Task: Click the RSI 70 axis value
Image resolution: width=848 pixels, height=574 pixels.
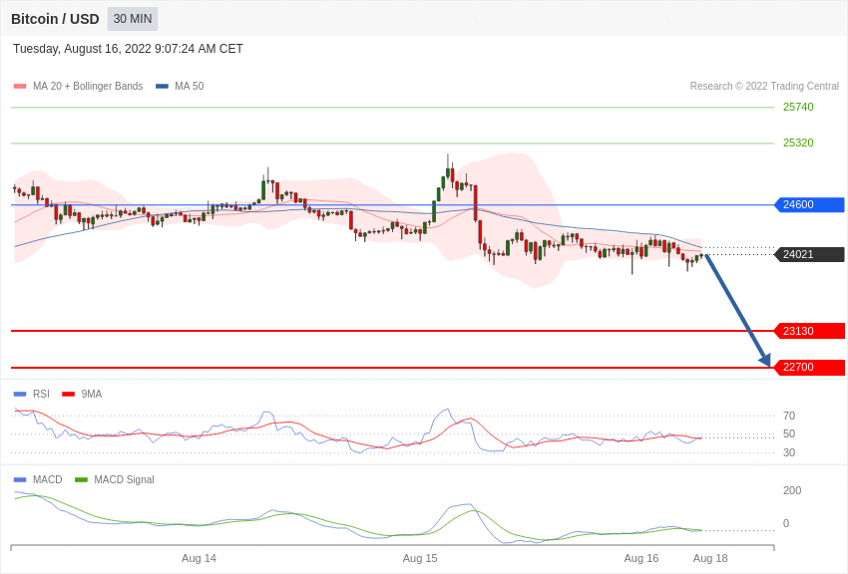Action: 789,416
